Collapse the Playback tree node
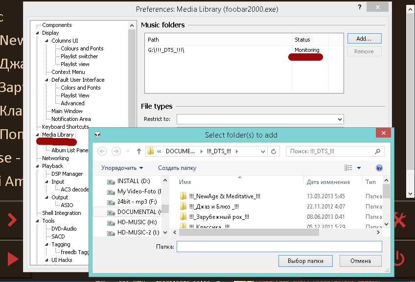Viewport: 415px width, 282px height. coord(37,166)
